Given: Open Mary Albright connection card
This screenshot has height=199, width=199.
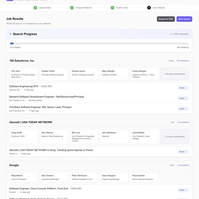Looking at the screenshot, I should 114,74.
